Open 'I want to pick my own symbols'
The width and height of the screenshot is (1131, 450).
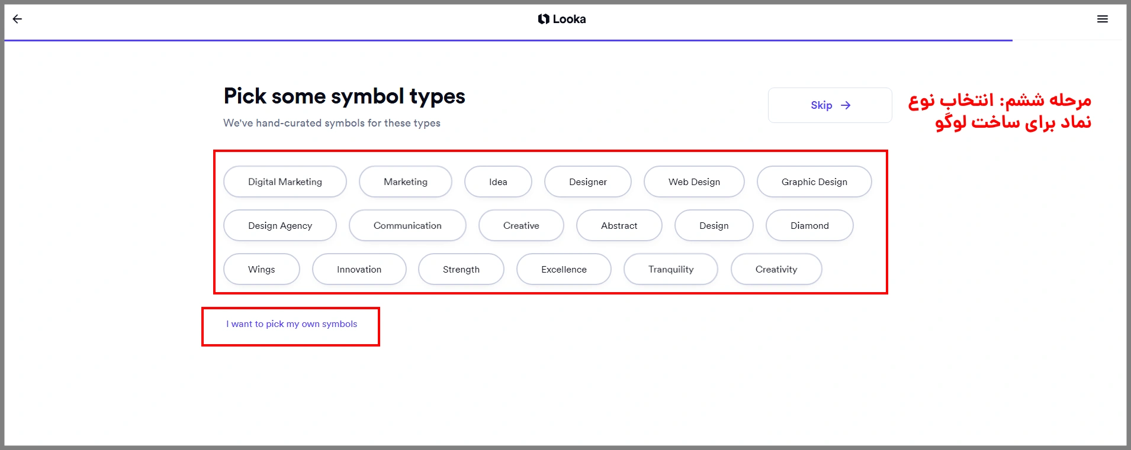[291, 324]
